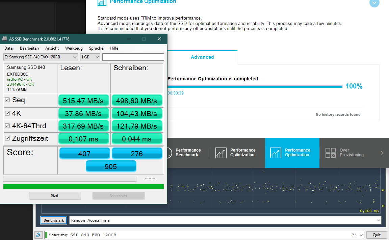Click the right arrow to show more Magician features
Viewport: 389px width, 240px height.
382,153
